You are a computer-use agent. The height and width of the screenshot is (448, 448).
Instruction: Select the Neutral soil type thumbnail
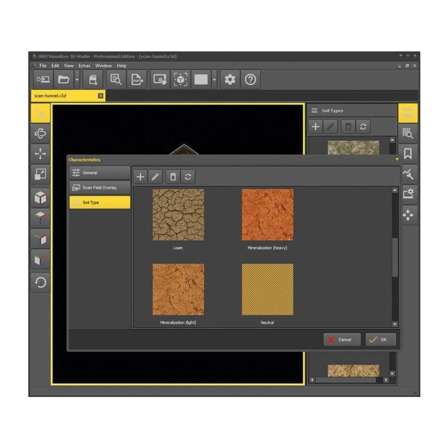267,289
